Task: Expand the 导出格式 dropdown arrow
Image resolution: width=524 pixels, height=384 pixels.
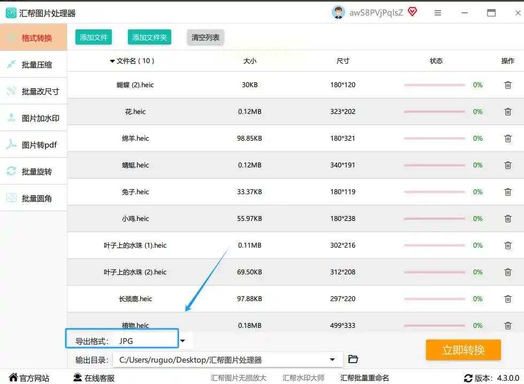Action: tap(183, 341)
